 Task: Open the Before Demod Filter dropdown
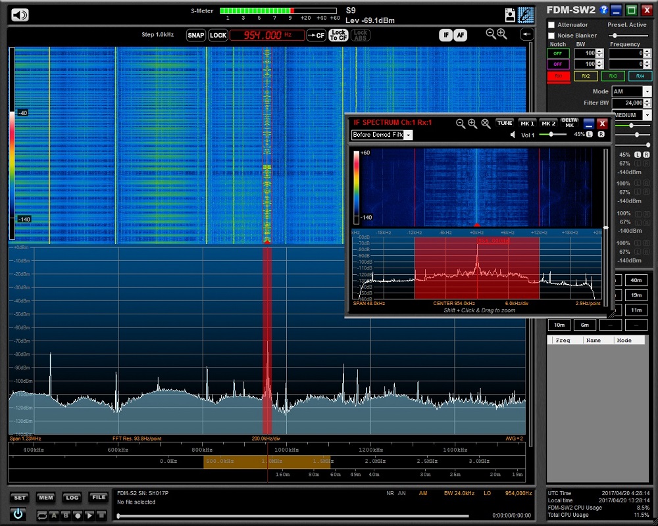[408, 135]
